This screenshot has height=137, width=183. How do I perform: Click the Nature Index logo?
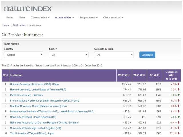pos(28,8)
